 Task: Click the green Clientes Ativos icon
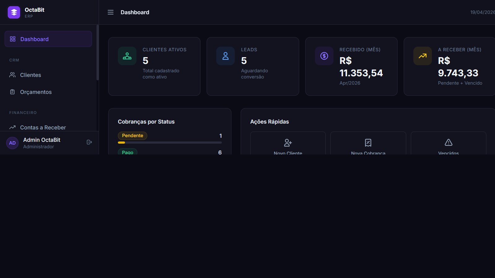[127, 56]
